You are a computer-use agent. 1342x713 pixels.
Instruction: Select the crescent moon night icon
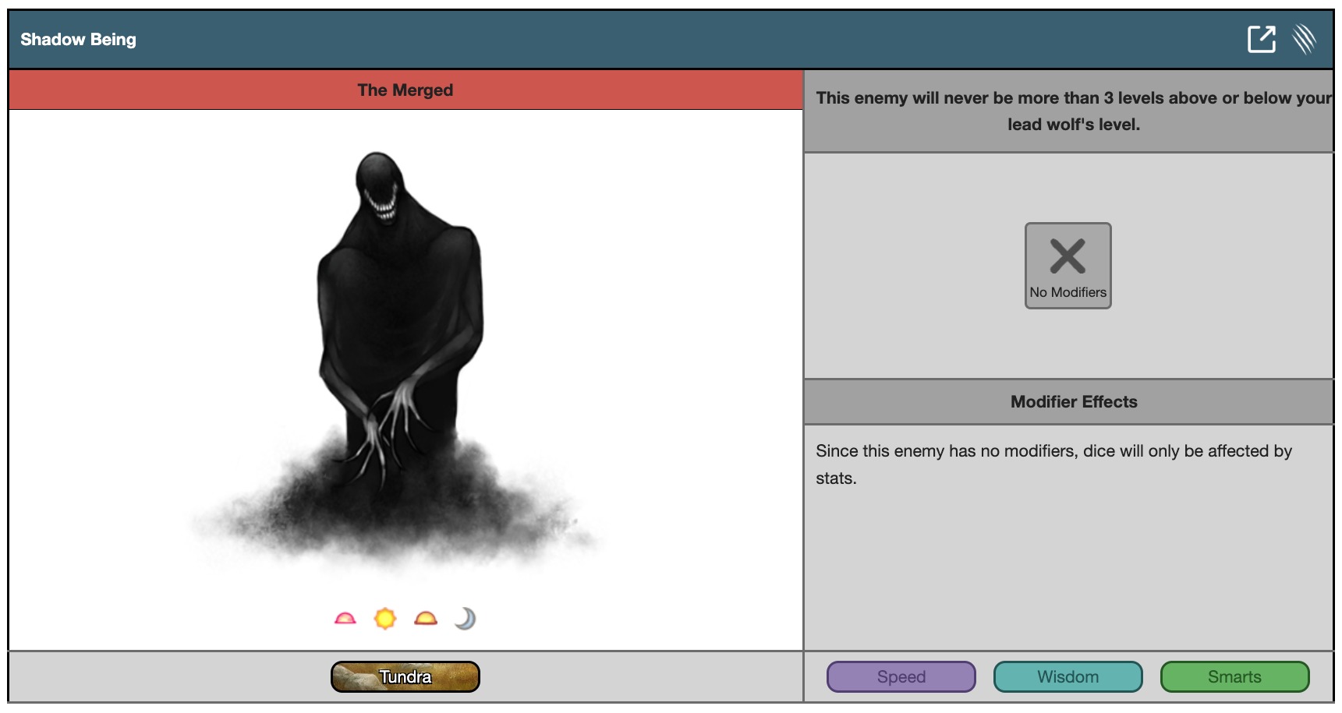tap(465, 619)
